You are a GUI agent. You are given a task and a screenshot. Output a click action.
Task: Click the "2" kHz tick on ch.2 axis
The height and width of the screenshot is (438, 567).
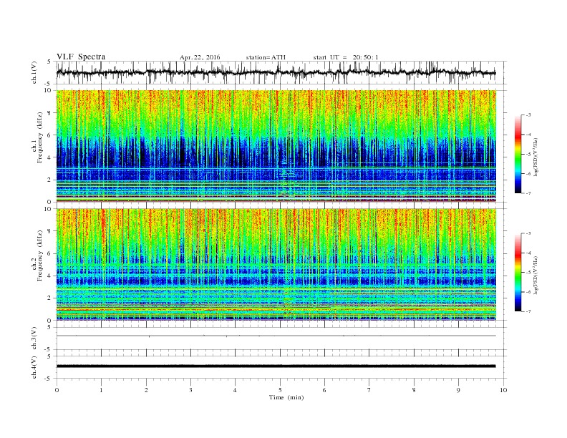(50, 298)
